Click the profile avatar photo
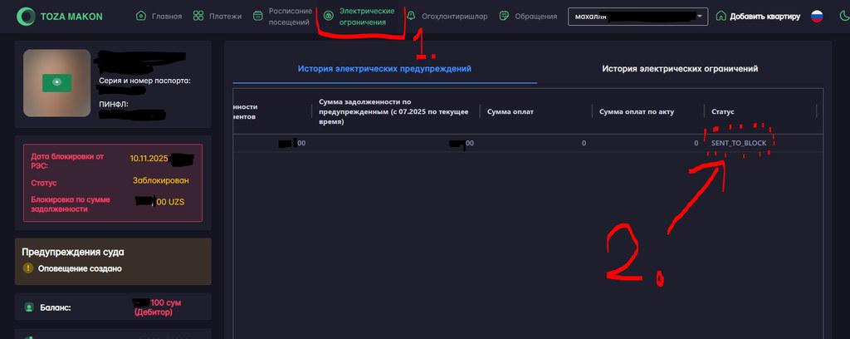Screen dimensions: 850x339 (x=56, y=82)
